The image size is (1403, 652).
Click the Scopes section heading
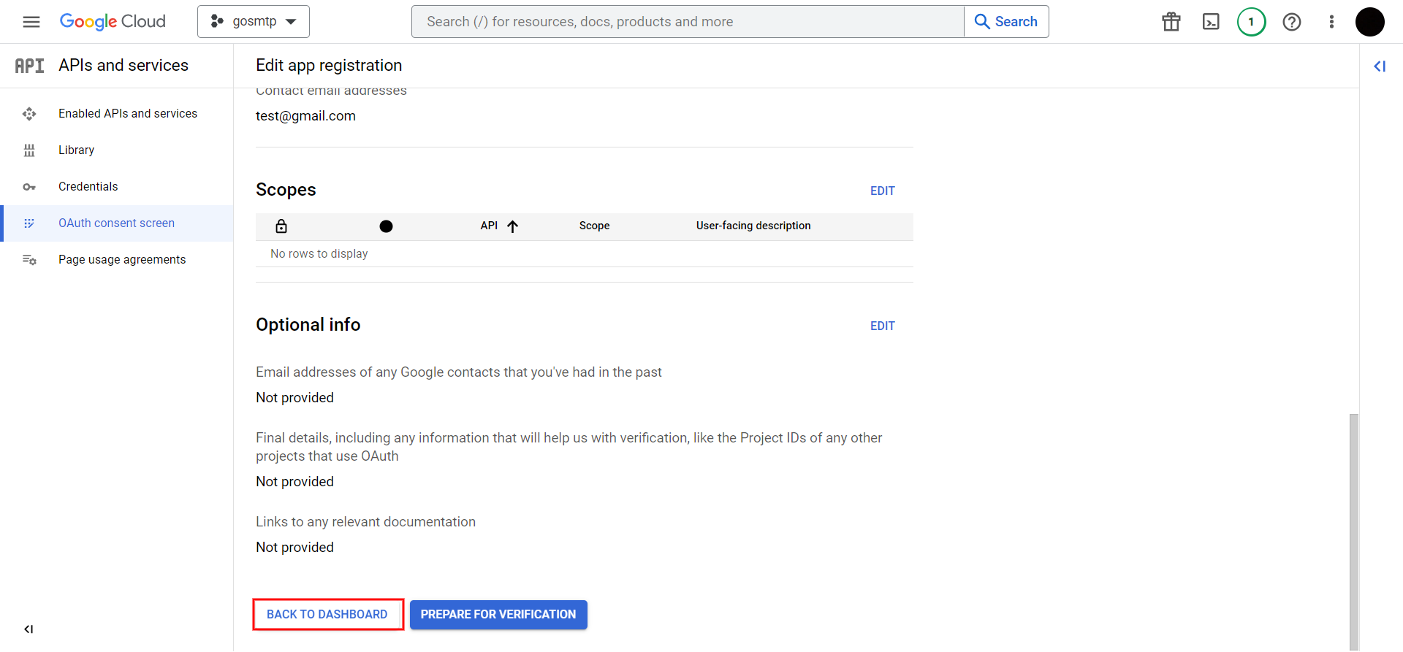286,190
